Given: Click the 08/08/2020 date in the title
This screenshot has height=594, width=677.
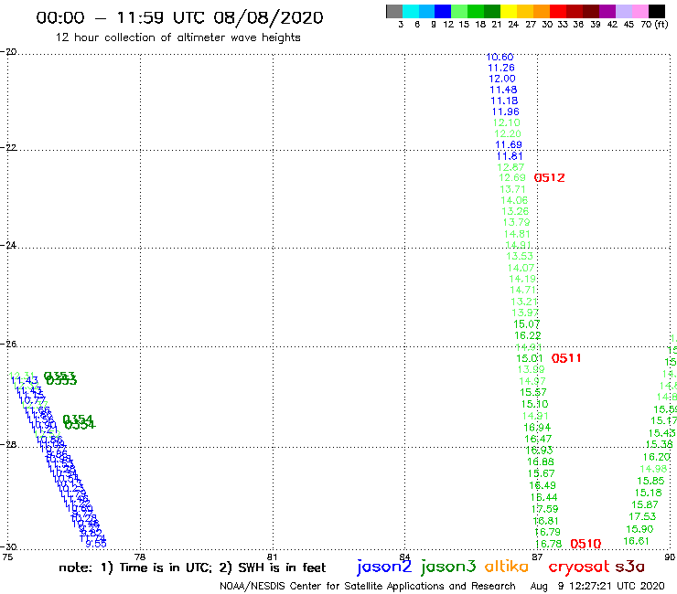Looking at the screenshot, I should (x=269, y=17).
